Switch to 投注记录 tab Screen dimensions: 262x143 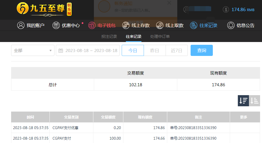(109, 36)
